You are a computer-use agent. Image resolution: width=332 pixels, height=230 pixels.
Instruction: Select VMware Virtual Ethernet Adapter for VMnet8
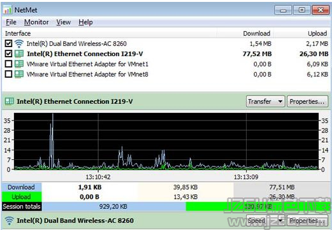click(x=166, y=75)
